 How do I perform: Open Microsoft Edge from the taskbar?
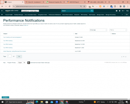37,102
